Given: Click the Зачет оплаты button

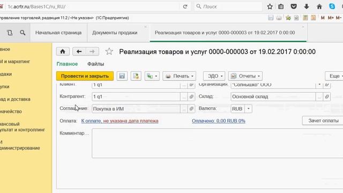Looking at the screenshot, I should pos(323,121).
